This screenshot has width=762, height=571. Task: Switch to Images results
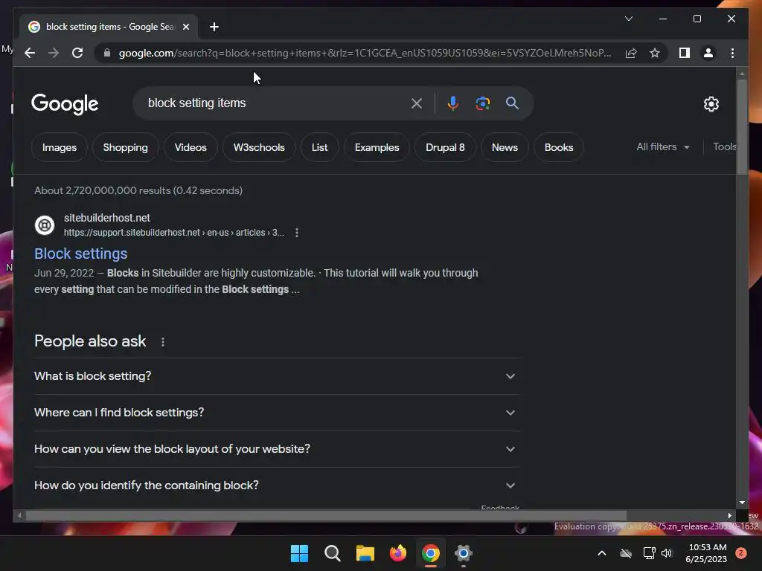[x=60, y=147]
